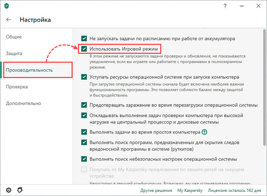Toggle Предотвращать заражение во время перезагрузки checkbox
The height and width of the screenshot is (196, 267).
(84, 105)
